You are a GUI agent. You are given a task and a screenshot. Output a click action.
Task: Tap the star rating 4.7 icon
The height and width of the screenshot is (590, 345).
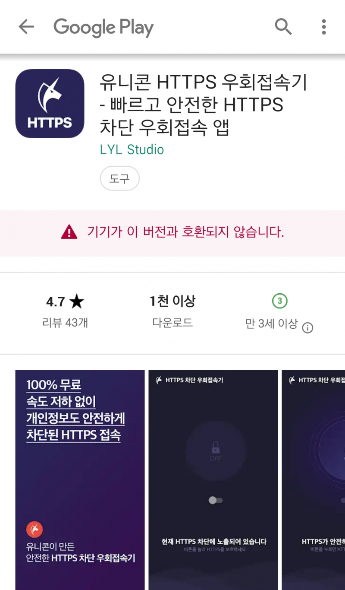coord(76,301)
